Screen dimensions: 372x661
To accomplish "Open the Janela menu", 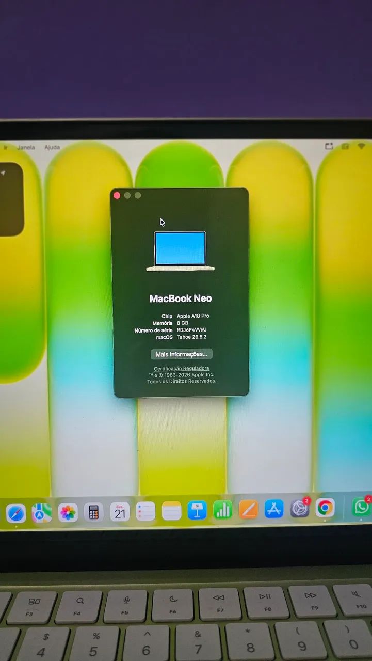I will (26, 147).
